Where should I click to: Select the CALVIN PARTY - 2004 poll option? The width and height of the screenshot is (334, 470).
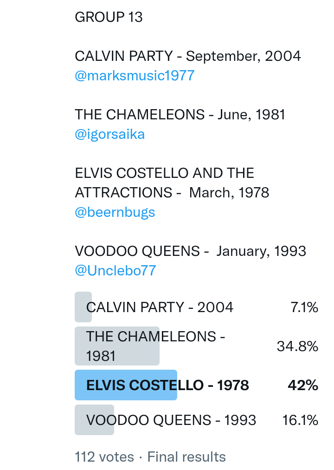coord(160,307)
